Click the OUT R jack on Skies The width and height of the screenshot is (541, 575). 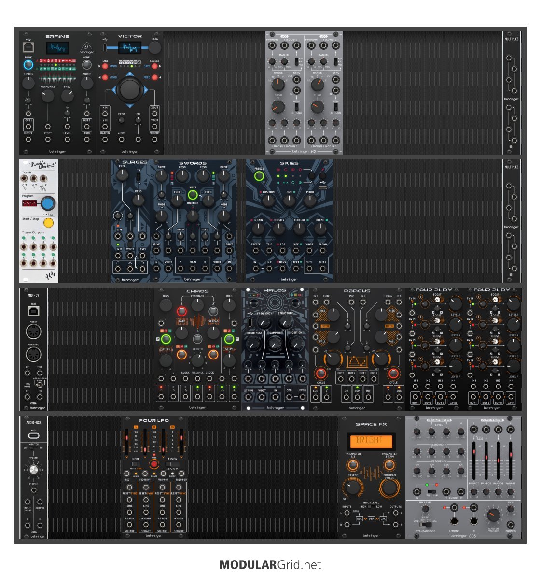pyautogui.click(x=323, y=269)
